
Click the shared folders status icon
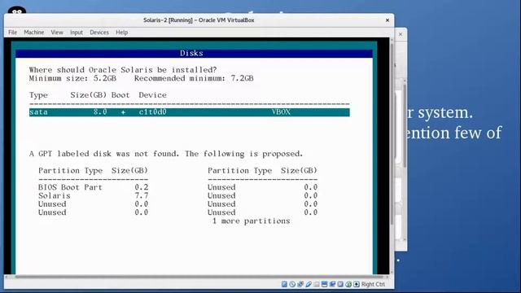317,284
